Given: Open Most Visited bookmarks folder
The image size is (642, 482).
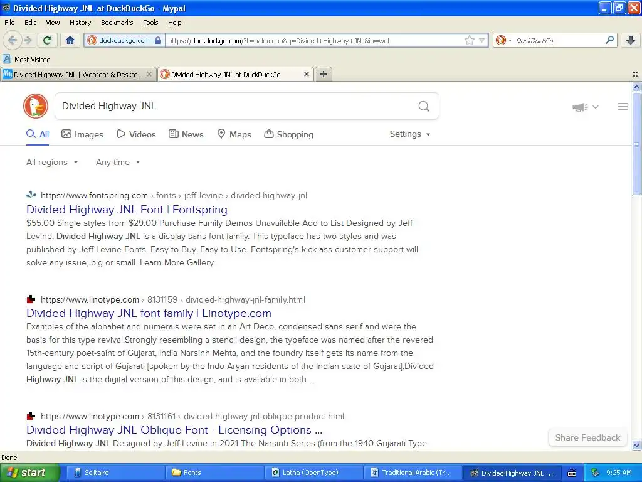Looking at the screenshot, I should pyautogui.click(x=26, y=60).
